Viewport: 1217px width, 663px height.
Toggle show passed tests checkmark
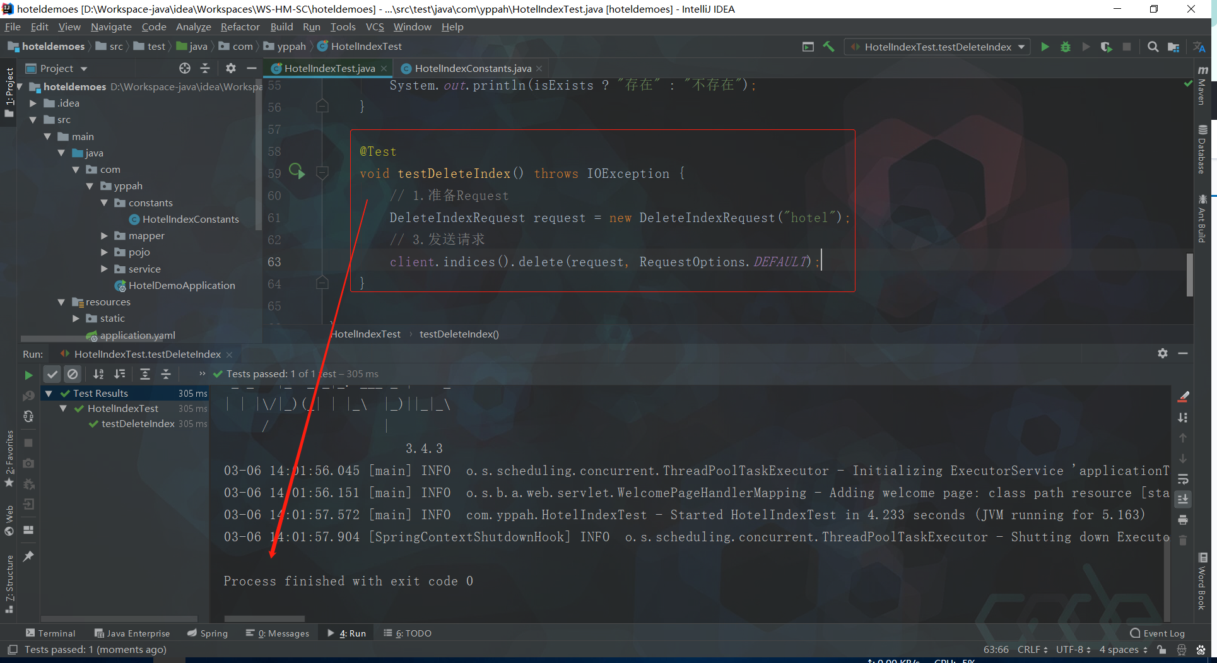52,374
